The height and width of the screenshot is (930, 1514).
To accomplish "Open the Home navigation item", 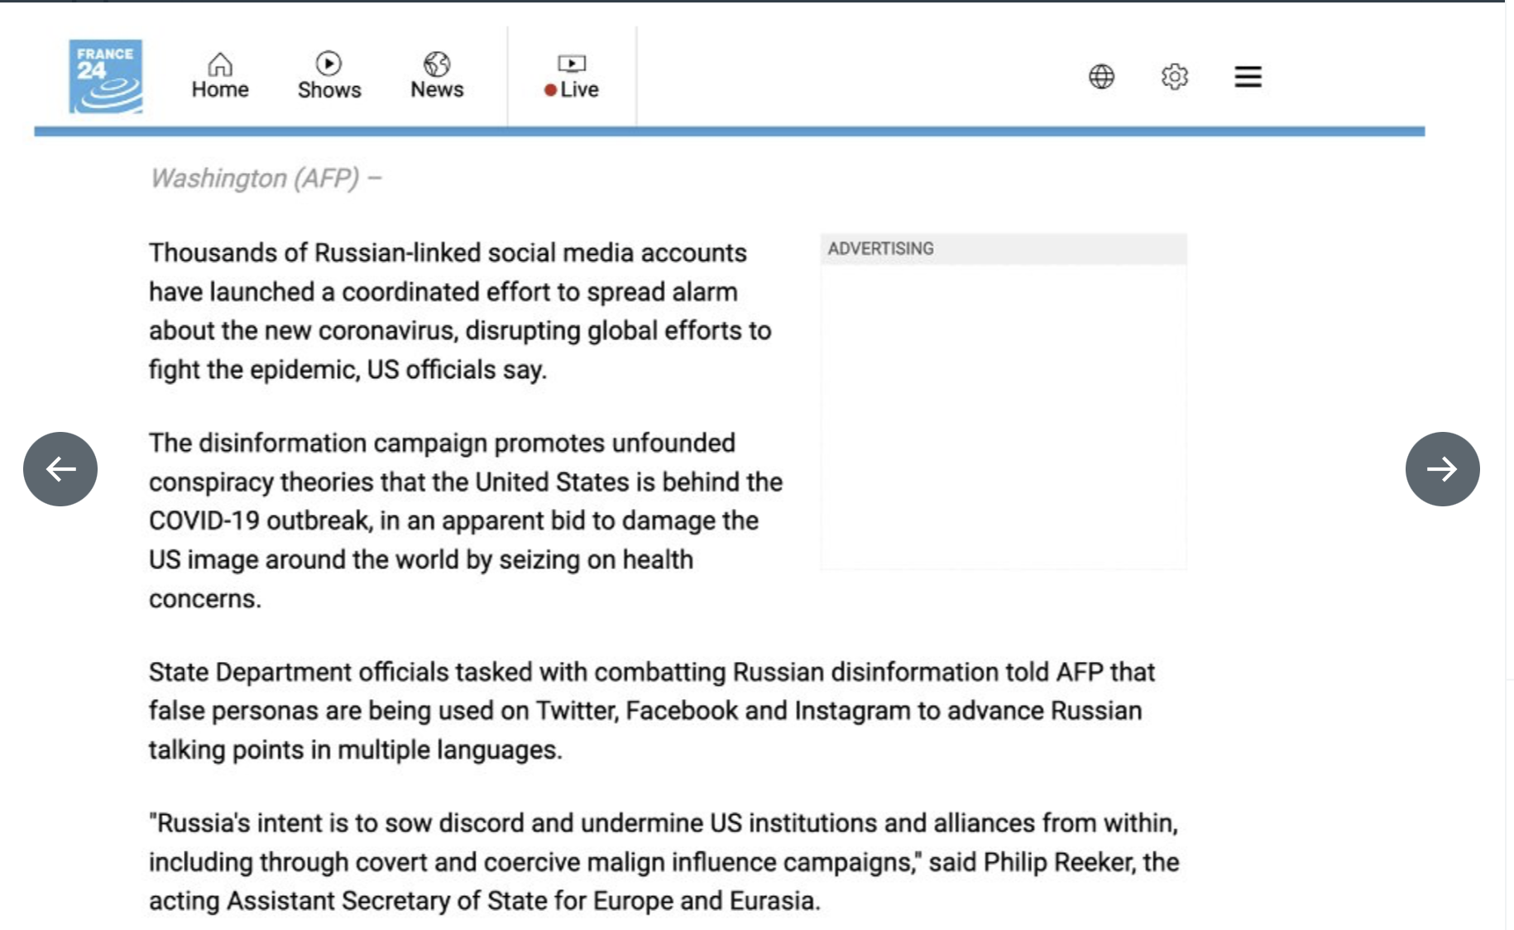I will 220,76.
